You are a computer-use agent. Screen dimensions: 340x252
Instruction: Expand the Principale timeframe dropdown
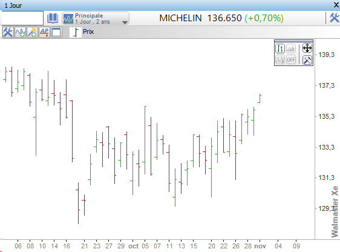[x=96, y=18]
